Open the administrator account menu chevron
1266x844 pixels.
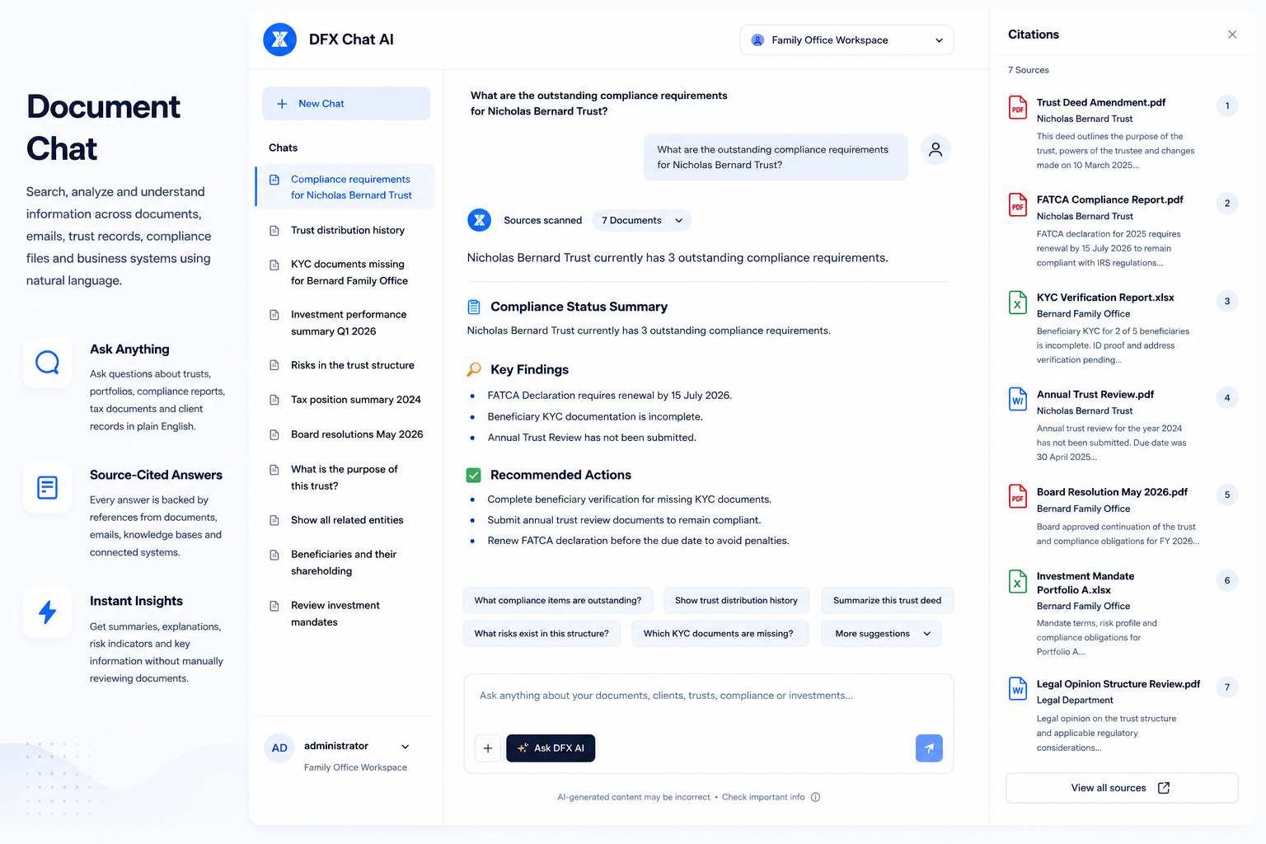(405, 747)
